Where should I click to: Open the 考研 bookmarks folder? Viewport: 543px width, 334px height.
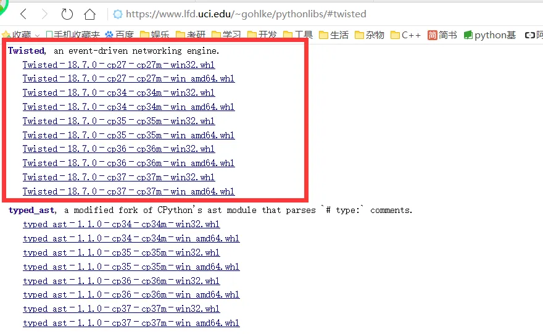pyautogui.click(x=191, y=35)
